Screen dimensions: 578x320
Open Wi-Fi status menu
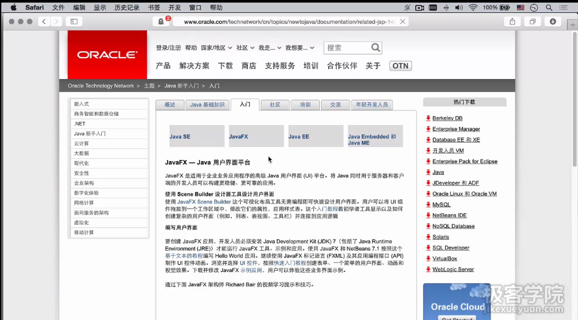(x=473, y=7)
